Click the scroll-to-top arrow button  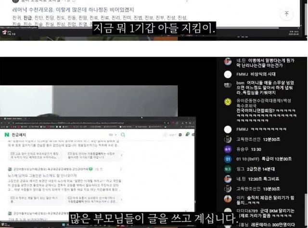pyautogui.click(x=286, y=14)
